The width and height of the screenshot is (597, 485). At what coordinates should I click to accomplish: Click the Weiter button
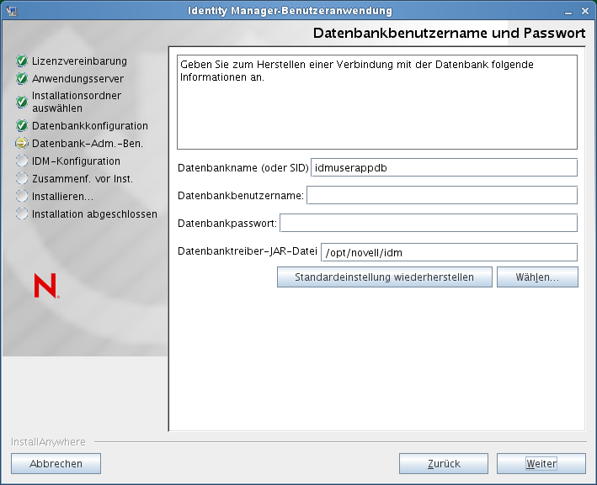[541, 463]
